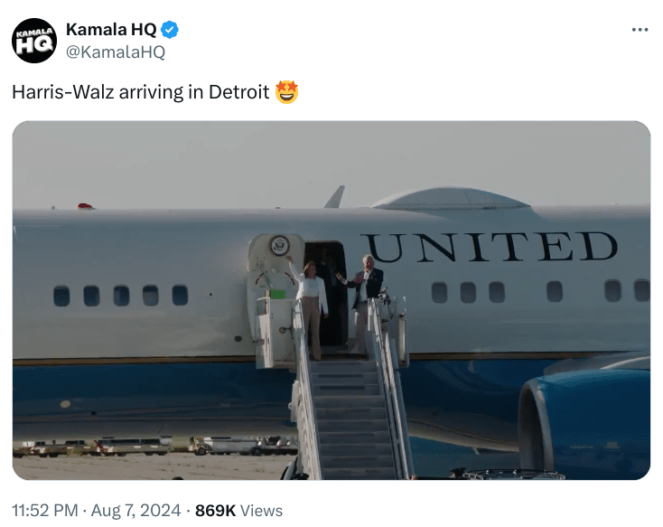Click the Kamala HQ profile avatar
Image resolution: width=663 pixels, height=527 pixels.
[x=33, y=41]
